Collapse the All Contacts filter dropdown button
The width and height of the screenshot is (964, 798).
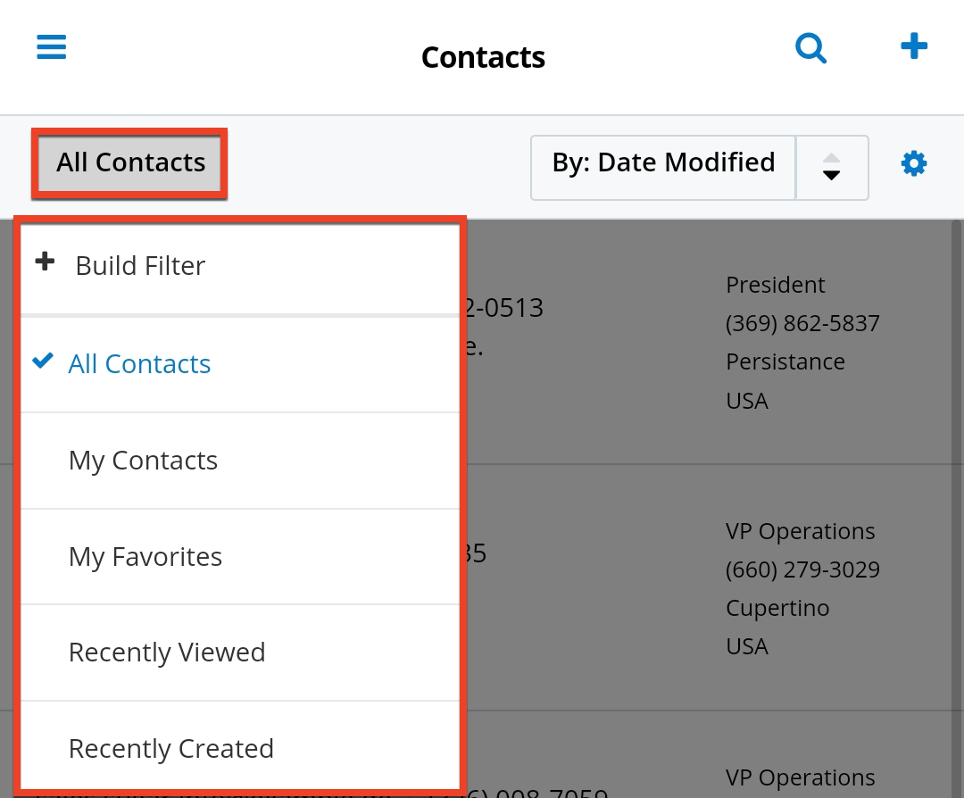pos(130,163)
